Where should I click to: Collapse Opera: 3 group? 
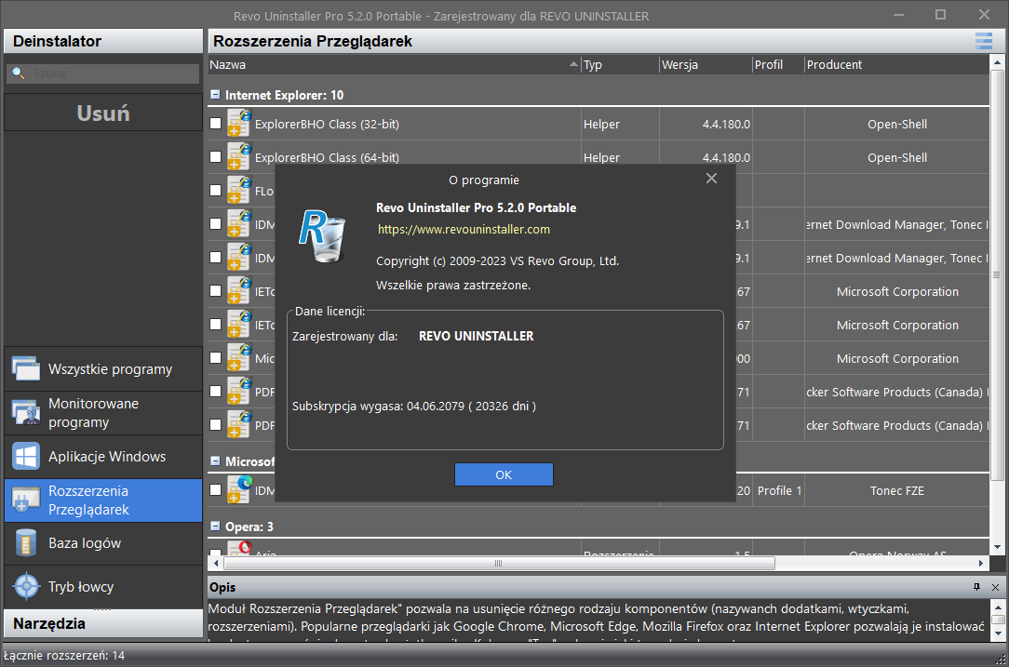(216, 526)
